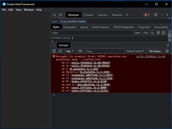Open the Default levels dropdown
Image resolution: width=172 pixels, height=129 pixels.
point(135,51)
